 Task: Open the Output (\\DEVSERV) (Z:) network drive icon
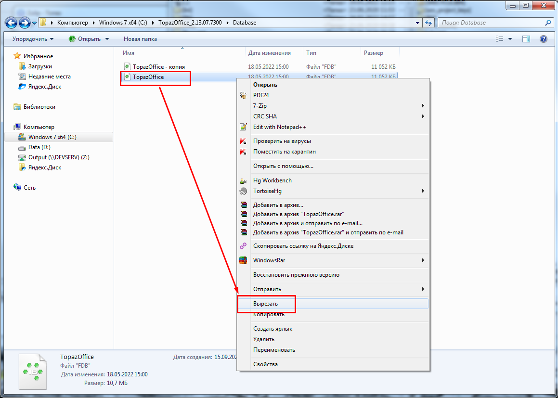click(x=22, y=157)
